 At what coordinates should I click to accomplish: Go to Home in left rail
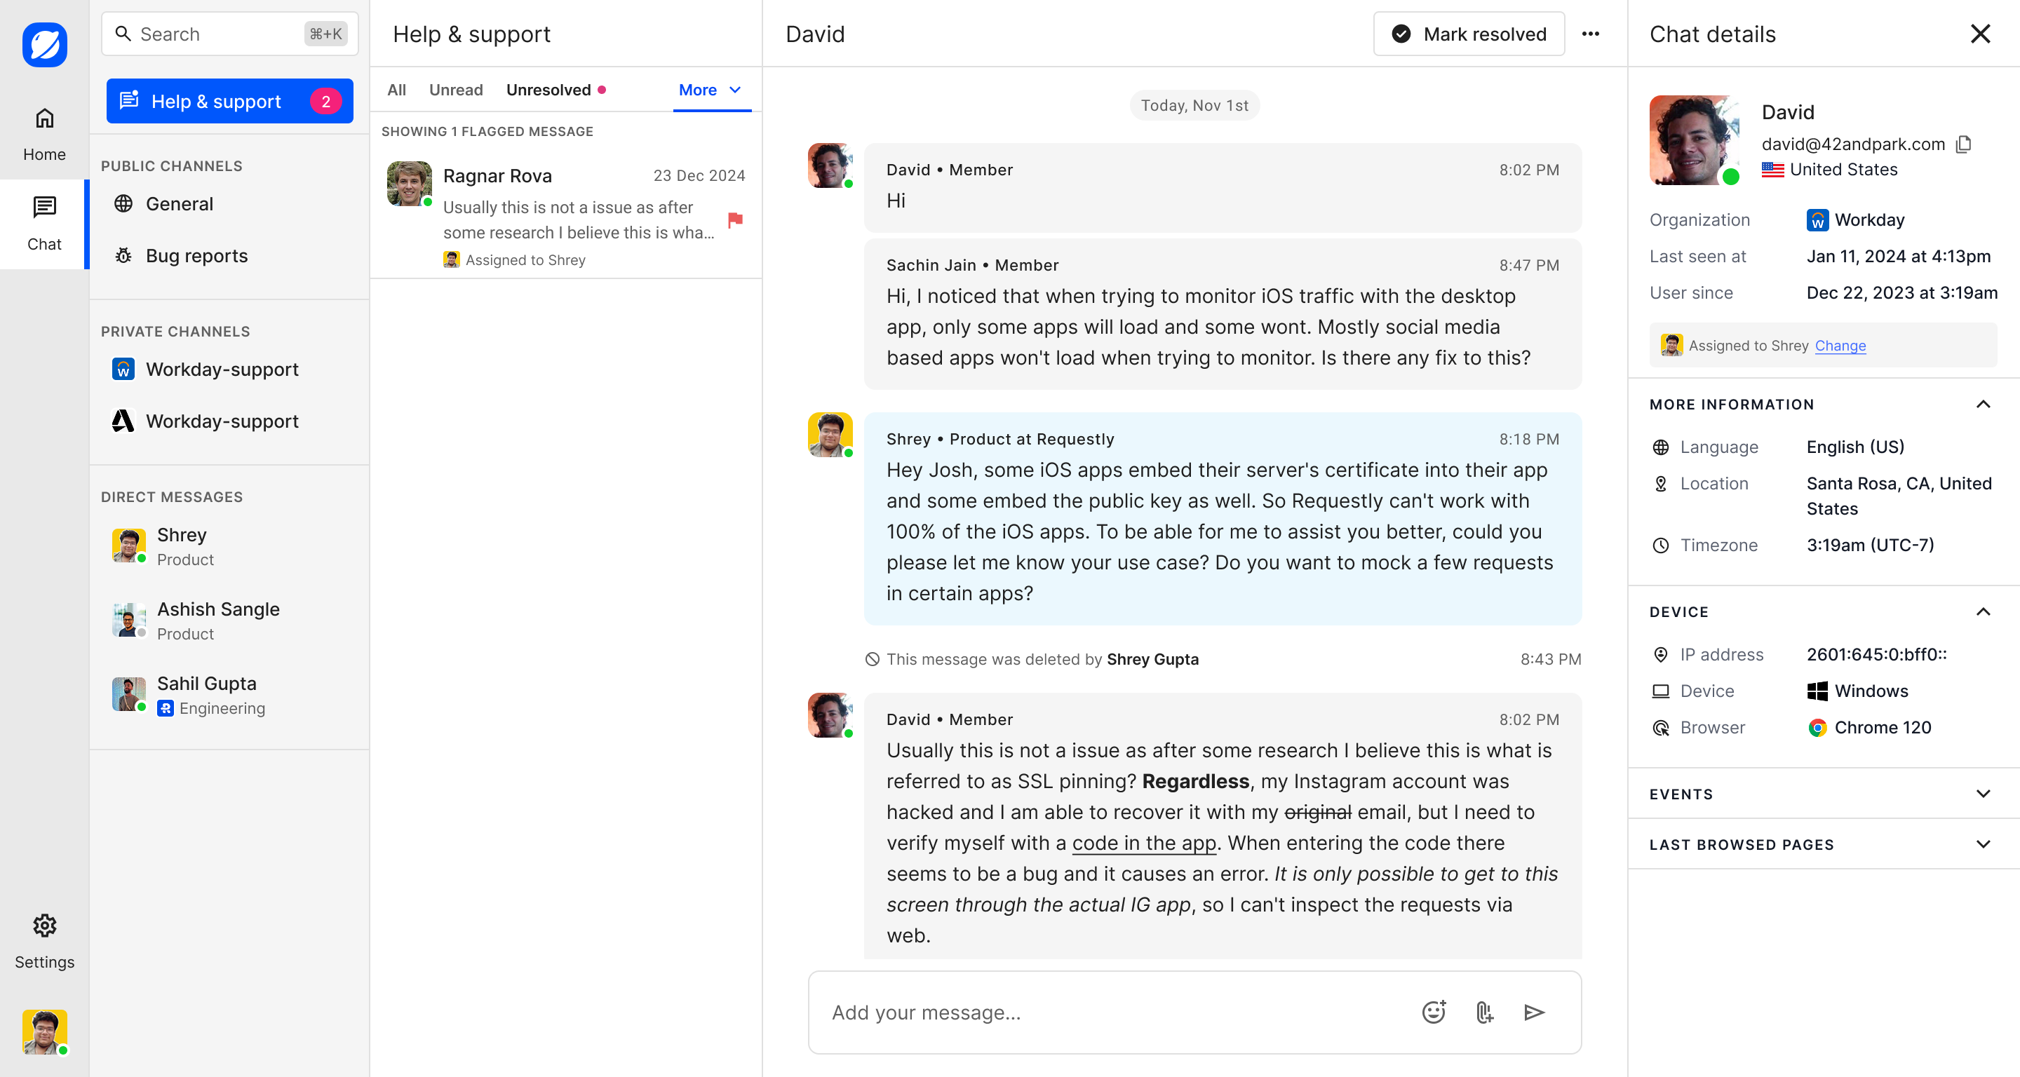pos(45,134)
